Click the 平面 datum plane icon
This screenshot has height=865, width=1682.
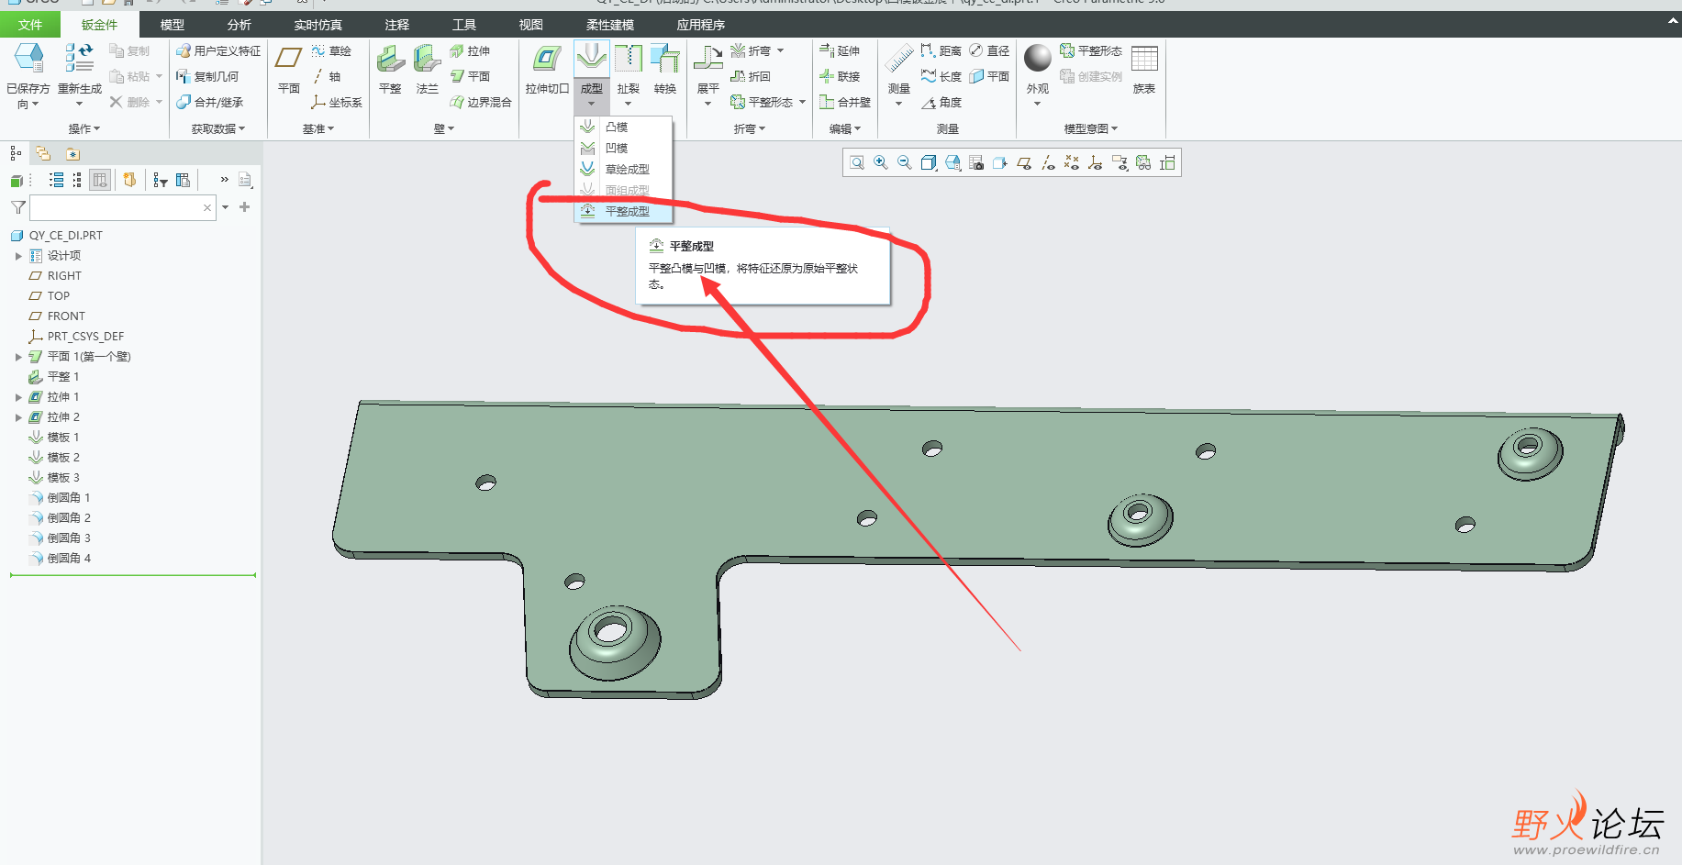288,59
